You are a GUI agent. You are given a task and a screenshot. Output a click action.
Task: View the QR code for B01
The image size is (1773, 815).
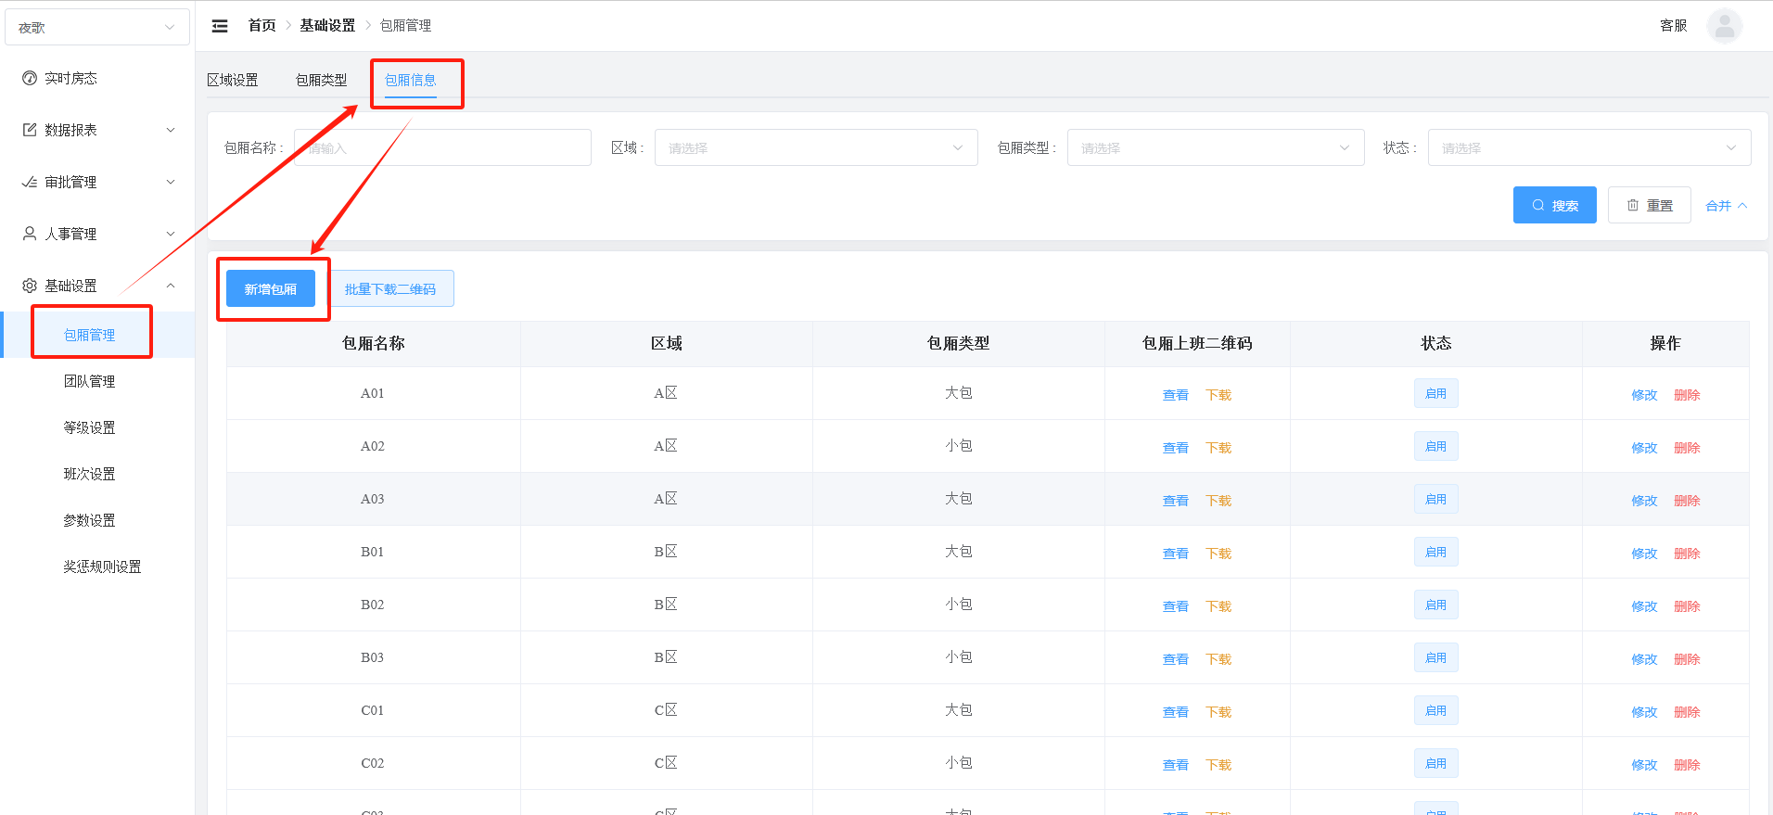[1176, 554]
